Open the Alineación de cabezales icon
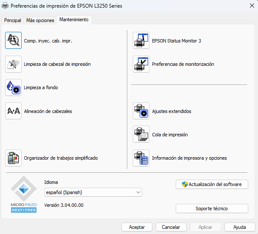258x234 pixels. [14, 111]
